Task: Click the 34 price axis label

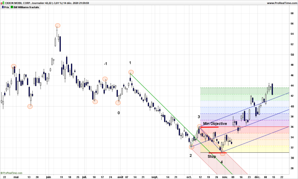Action: [292, 137]
